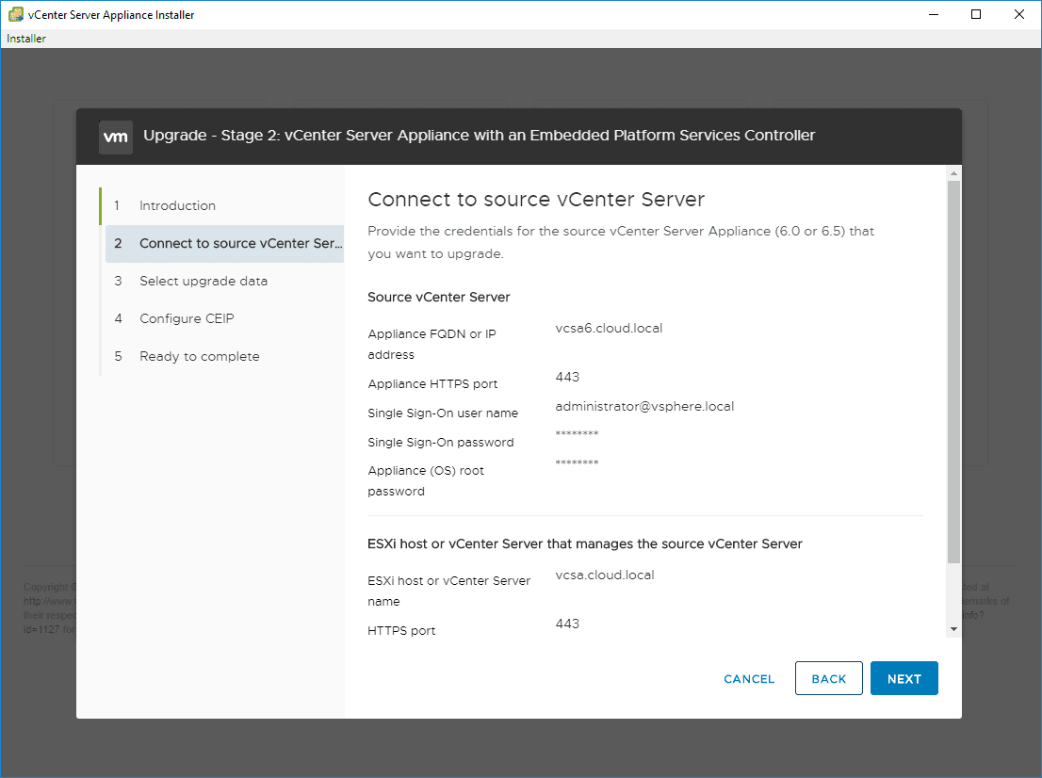This screenshot has height=778, width=1042.
Task: Click the CANCEL link
Action: (x=748, y=678)
